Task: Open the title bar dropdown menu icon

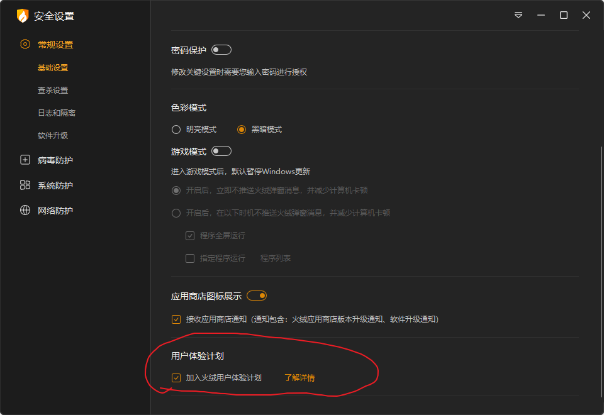Action: pyautogui.click(x=518, y=15)
